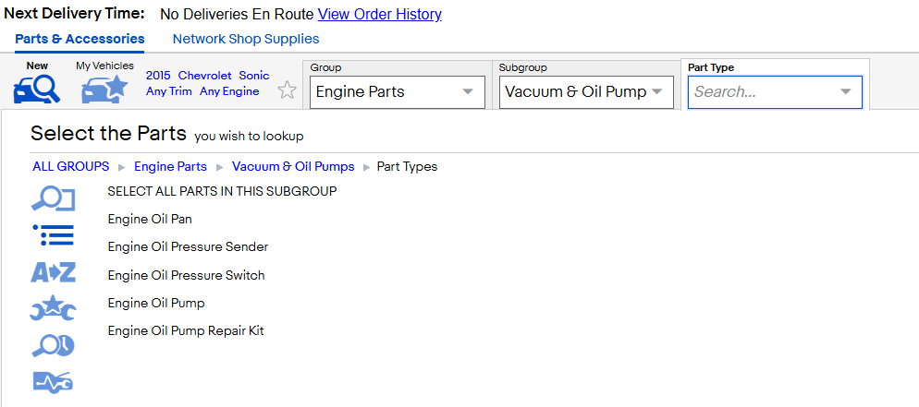Expand the Group Engine Parts dropdown
919x407 pixels.
click(x=398, y=91)
